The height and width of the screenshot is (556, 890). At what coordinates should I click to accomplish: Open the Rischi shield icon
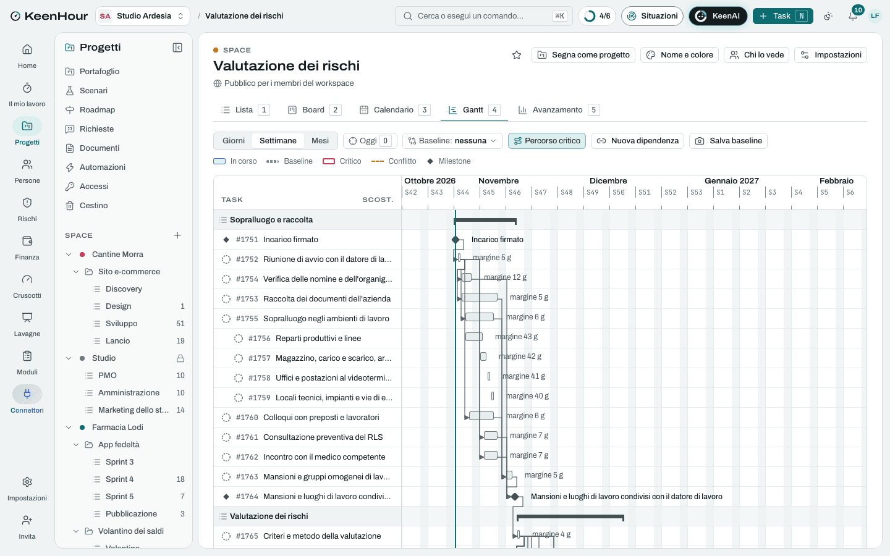coord(27,203)
